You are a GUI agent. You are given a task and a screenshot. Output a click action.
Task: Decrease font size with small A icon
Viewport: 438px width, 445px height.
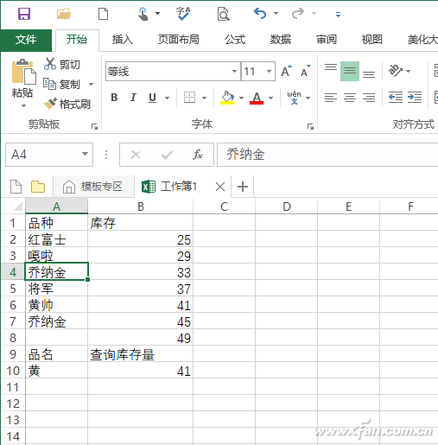pos(306,71)
